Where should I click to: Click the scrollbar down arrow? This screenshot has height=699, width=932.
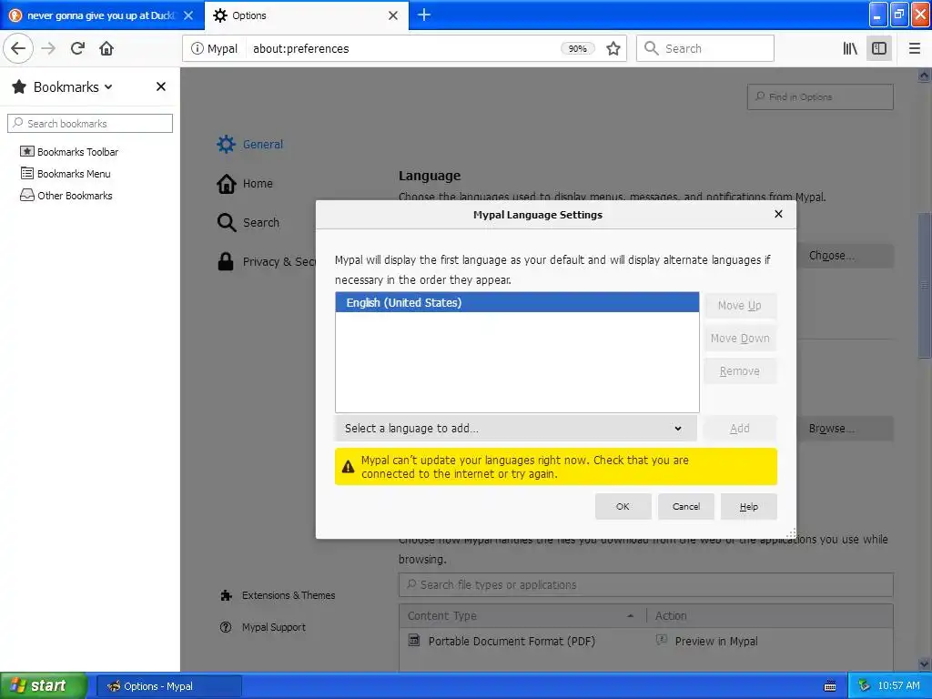925,664
